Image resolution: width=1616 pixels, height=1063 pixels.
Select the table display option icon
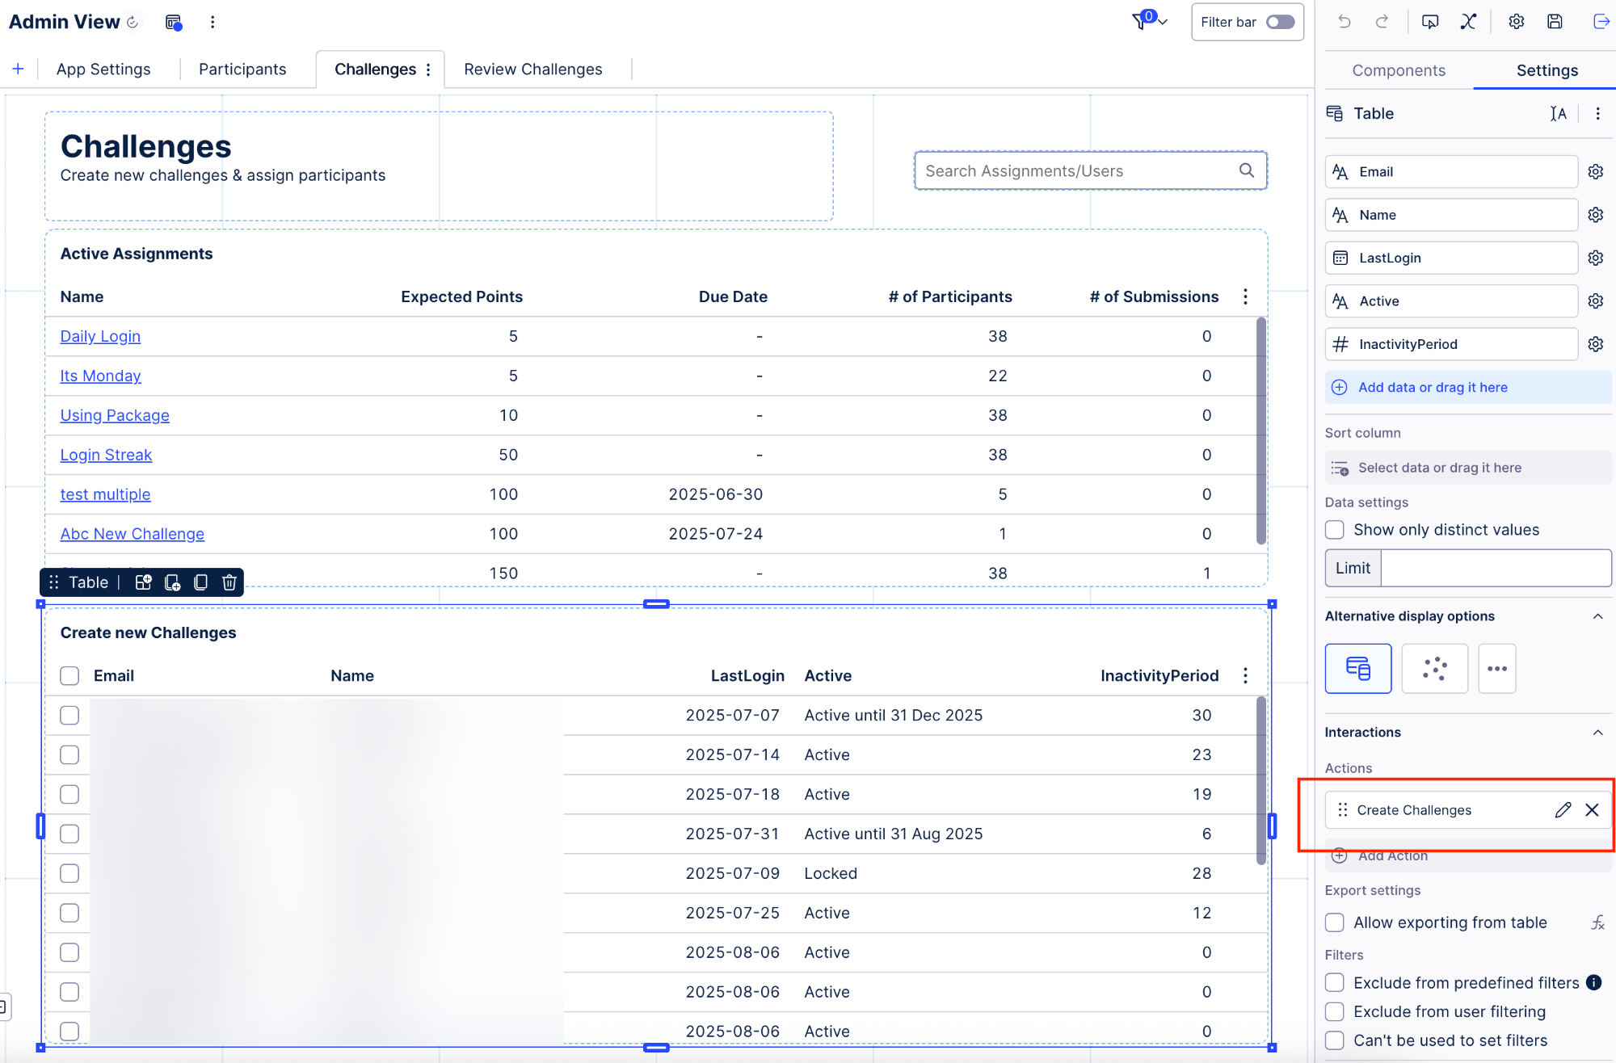[1358, 668]
